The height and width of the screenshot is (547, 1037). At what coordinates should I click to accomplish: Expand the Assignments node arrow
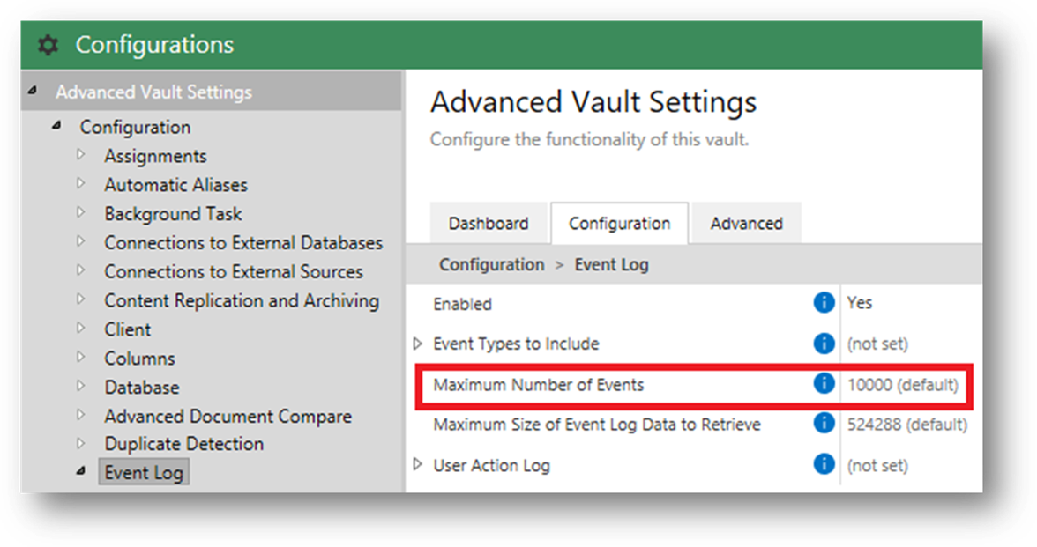[81, 155]
